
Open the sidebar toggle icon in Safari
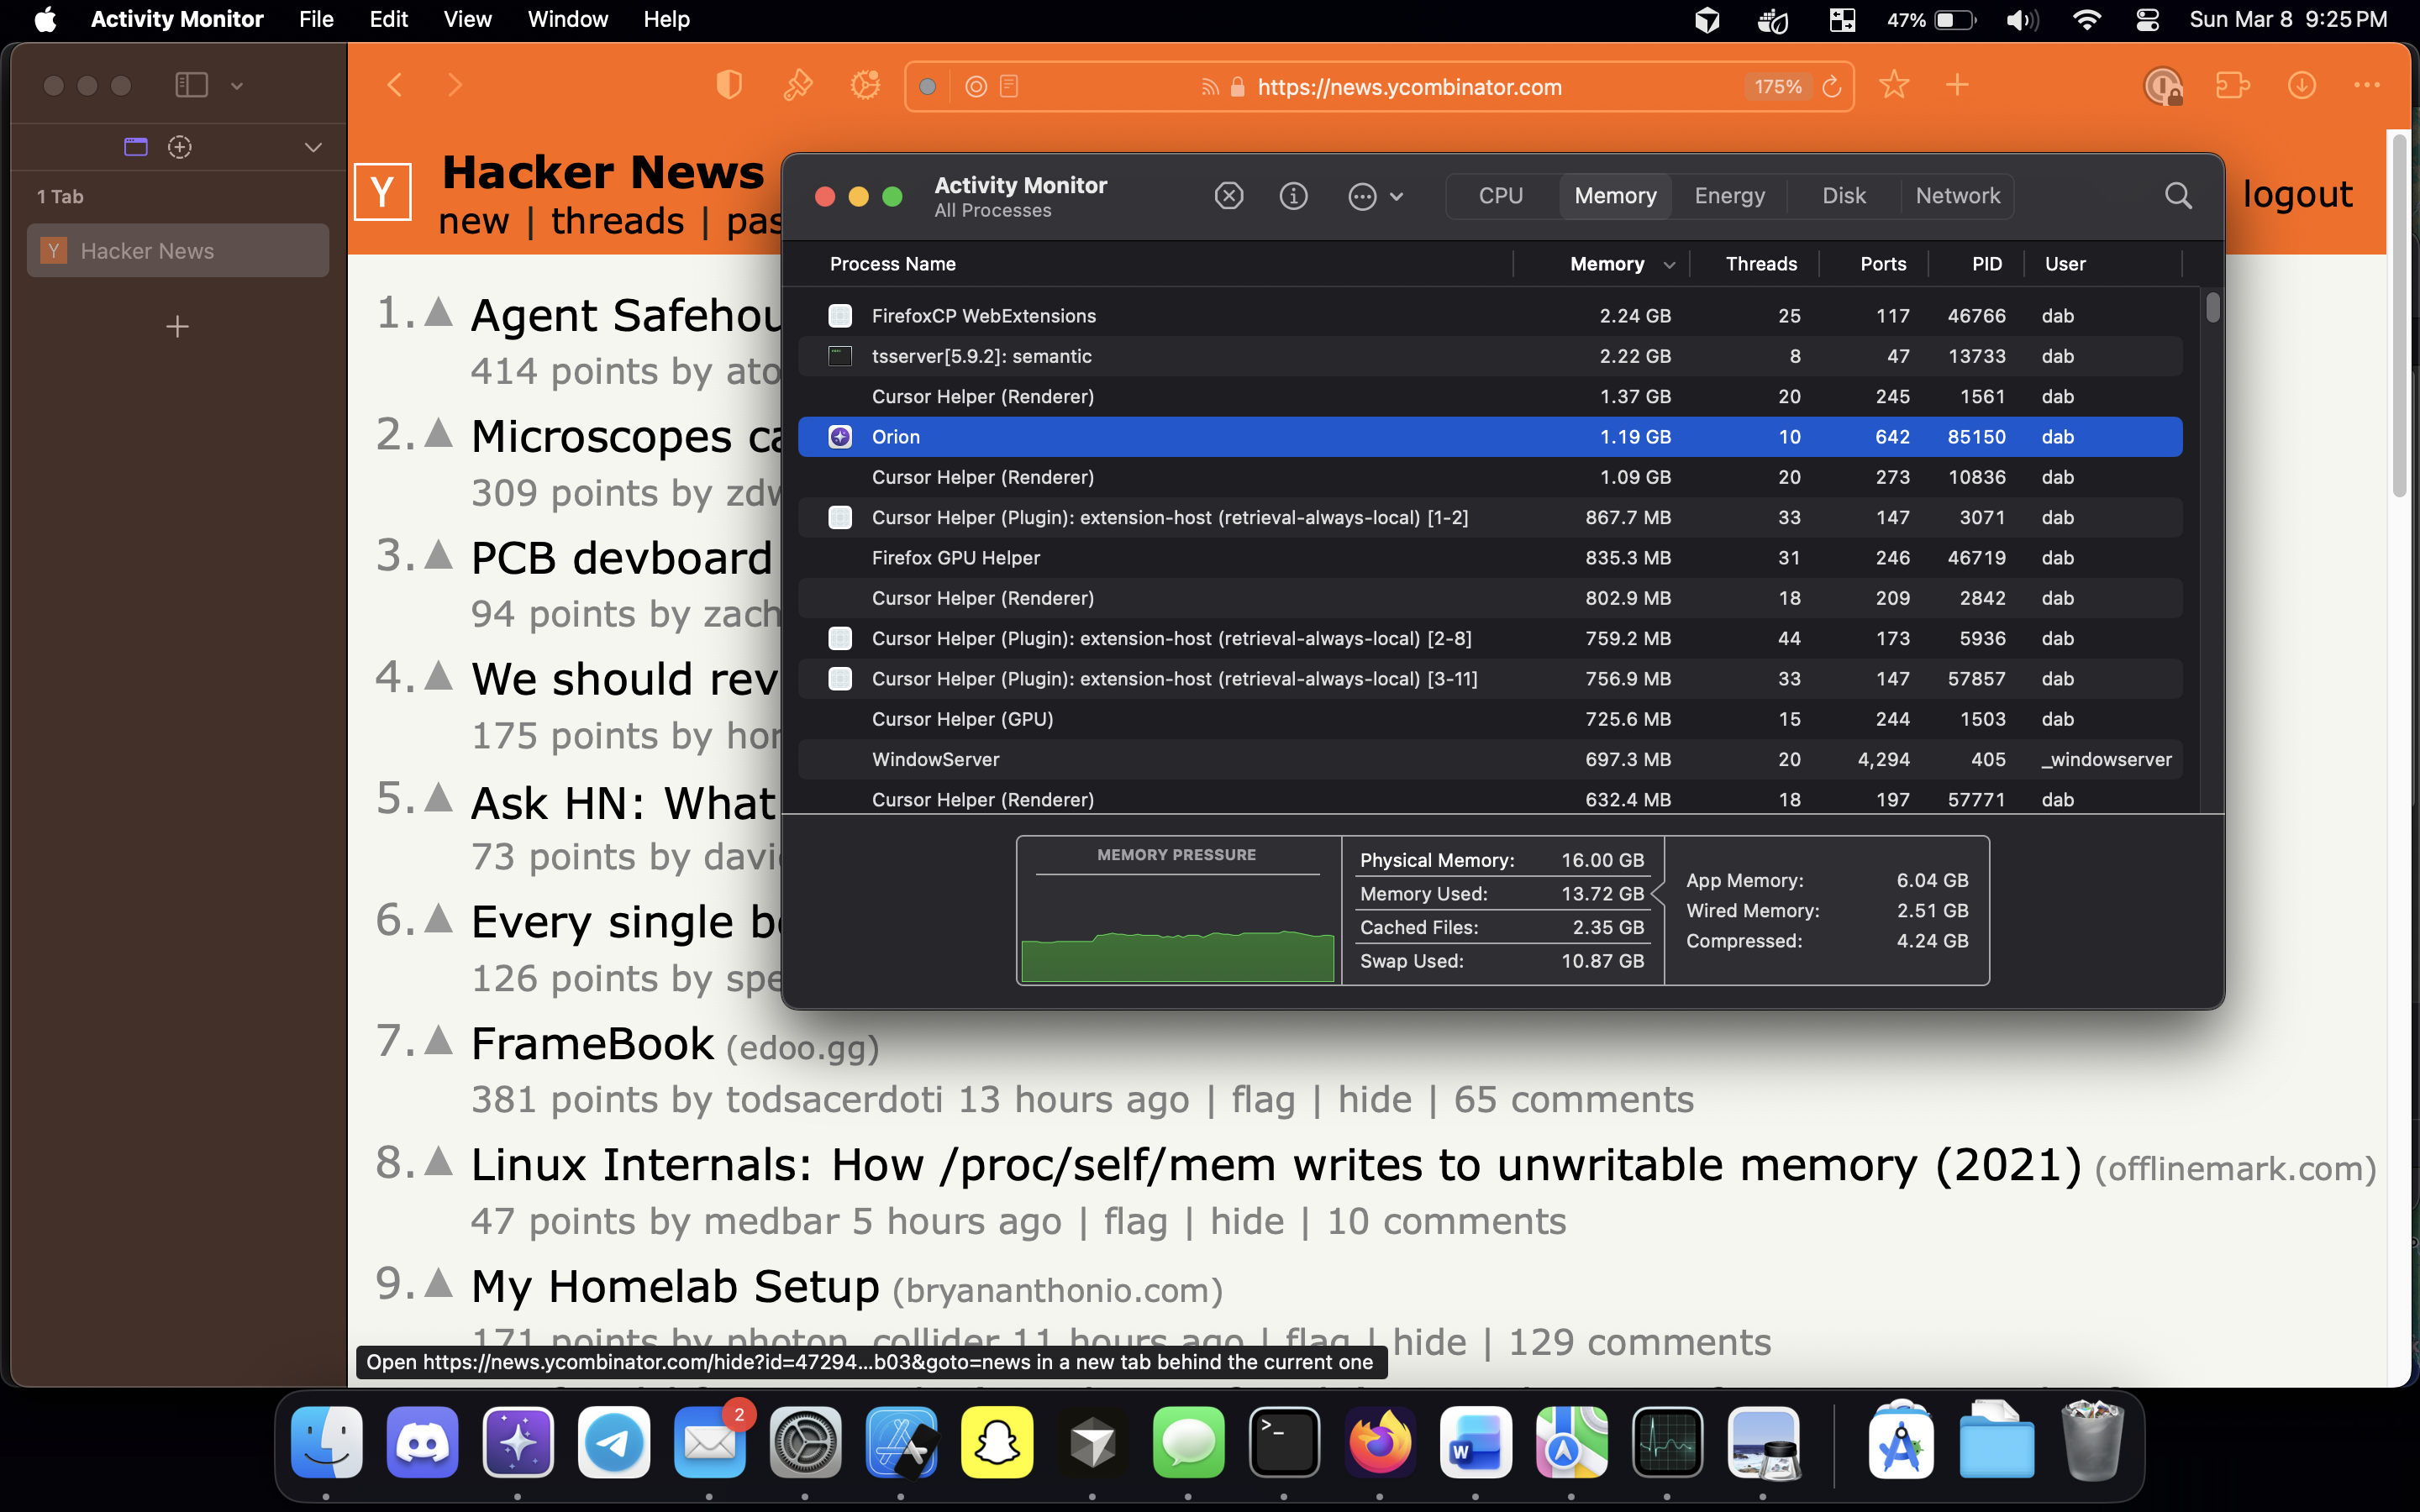(x=190, y=85)
